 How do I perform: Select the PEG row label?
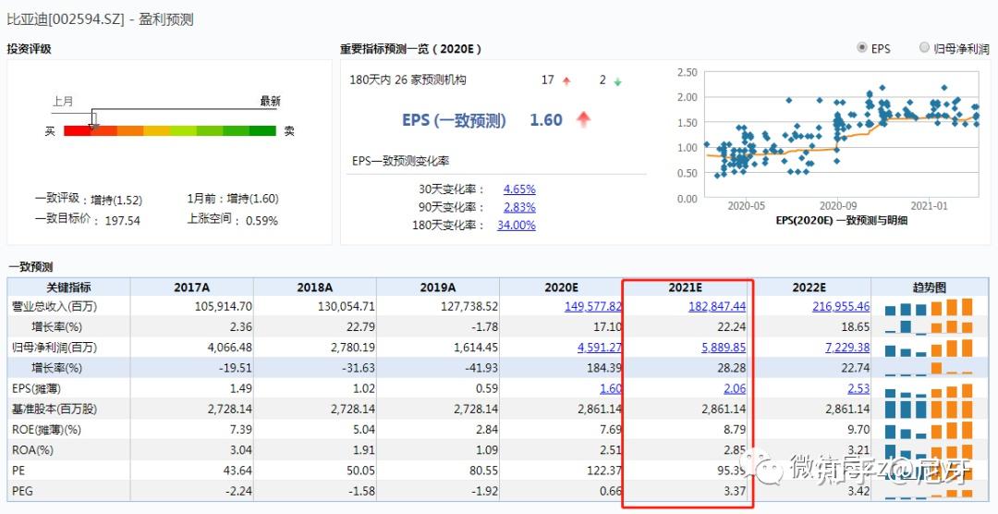(x=22, y=491)
